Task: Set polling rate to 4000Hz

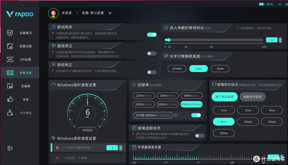Action: point(191,104)
